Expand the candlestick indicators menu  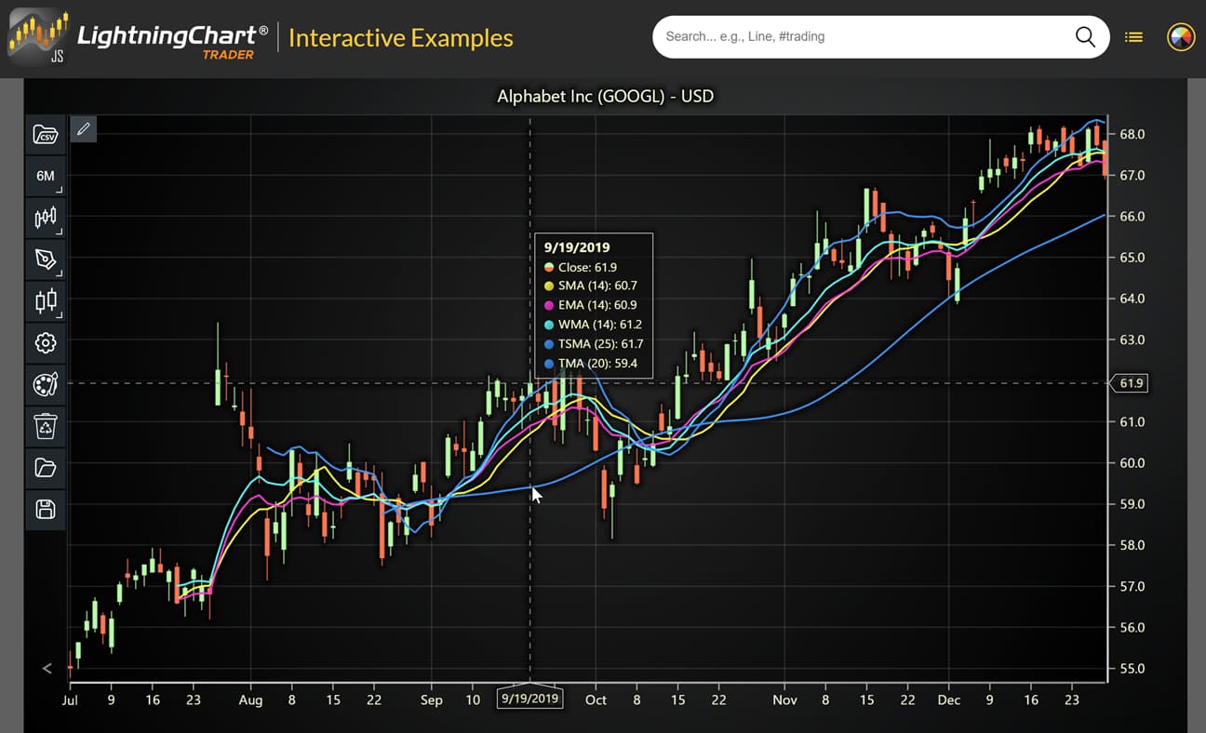46,300
